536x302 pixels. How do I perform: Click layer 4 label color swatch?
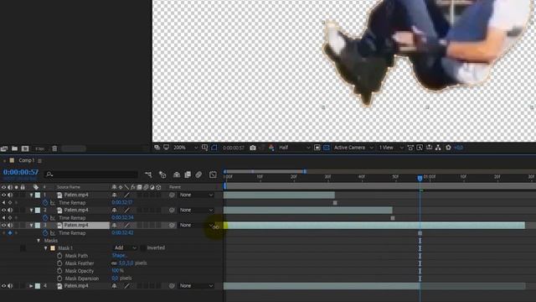point(38,285)
